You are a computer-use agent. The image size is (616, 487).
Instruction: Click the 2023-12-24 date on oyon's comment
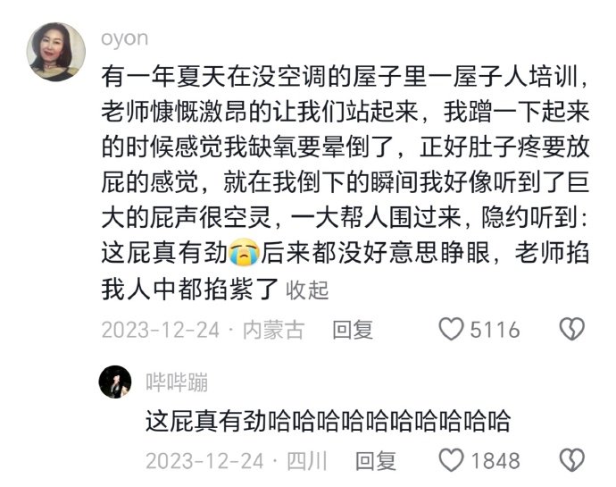(161, 330)
